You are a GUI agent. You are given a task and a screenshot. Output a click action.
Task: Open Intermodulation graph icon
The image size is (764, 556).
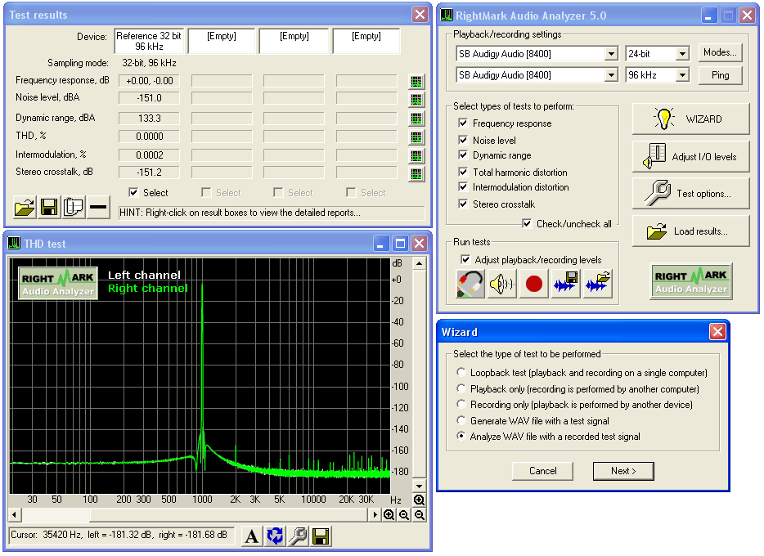coord(416,156)
